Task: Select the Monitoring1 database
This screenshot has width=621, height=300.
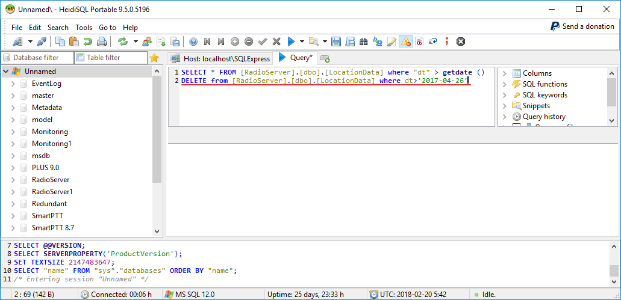Action: pos(51,144)
